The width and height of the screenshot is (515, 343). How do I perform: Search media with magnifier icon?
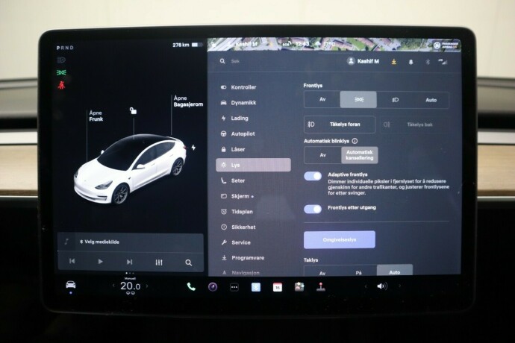tap(189, 262)
